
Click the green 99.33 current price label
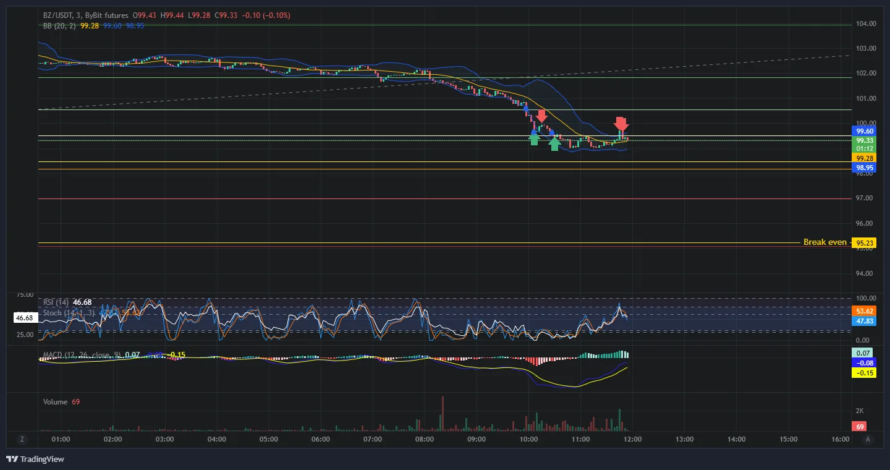point(863,140)
